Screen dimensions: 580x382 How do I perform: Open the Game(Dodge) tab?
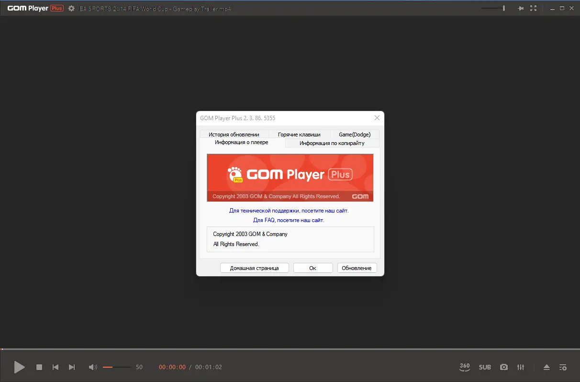pyautogui.click(x=355, y=135)
